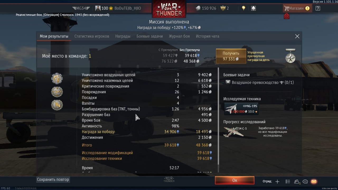Click the light bulb hint icon
This screenshot has height=190, width=338.
[243, 8]
